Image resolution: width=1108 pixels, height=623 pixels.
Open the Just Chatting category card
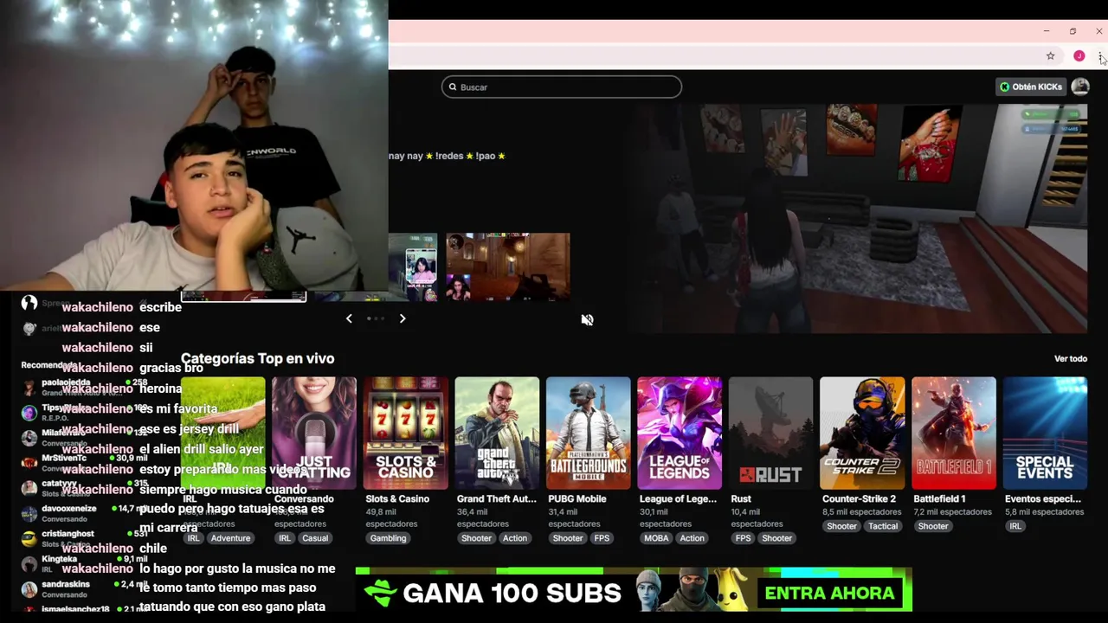pyautogui.click(x=314, y=433)
